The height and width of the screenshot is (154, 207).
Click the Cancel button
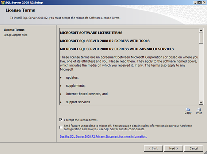(x=193, y=149)
